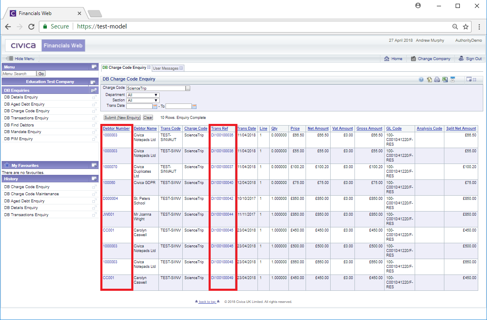Viewport: 487px width, 320px height.
Task: Open debtor number 1000070
Action: tap(110, 167)
